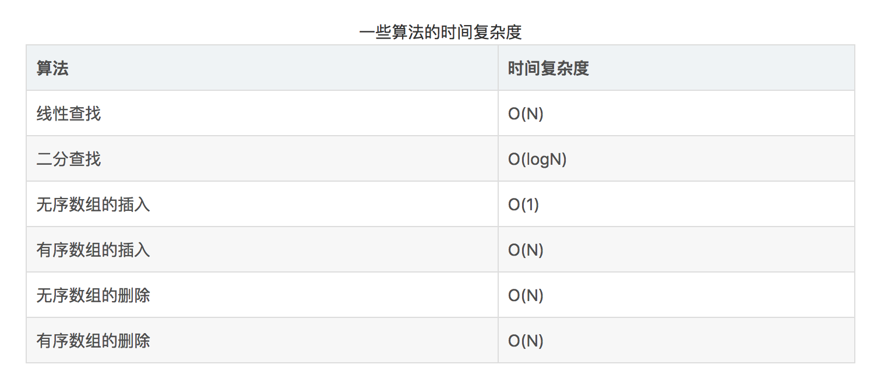The image size is (881, 389).
Task: Click the table title 一些算法的时间复杂度
Action: 440,32
